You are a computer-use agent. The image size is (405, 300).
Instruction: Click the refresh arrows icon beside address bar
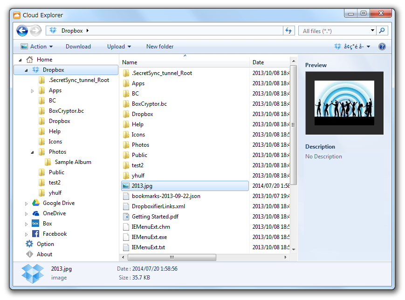pyautogui.click(x=288, y=31)
